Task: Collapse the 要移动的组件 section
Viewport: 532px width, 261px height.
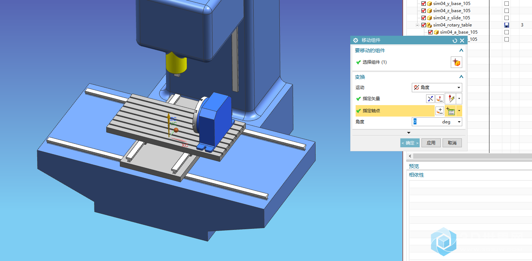Action: (461, 50)
